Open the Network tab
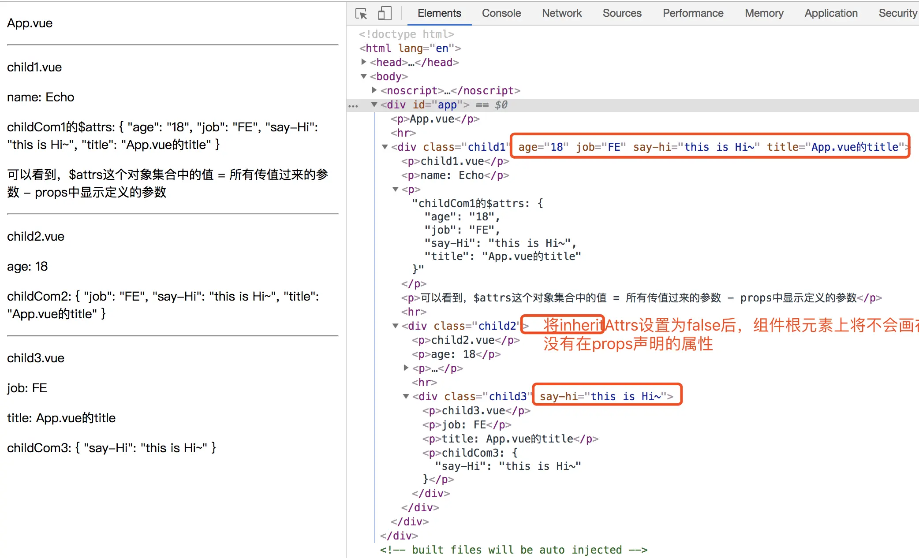Viewport: 919px width, 558px height. (x=561, y=13)
